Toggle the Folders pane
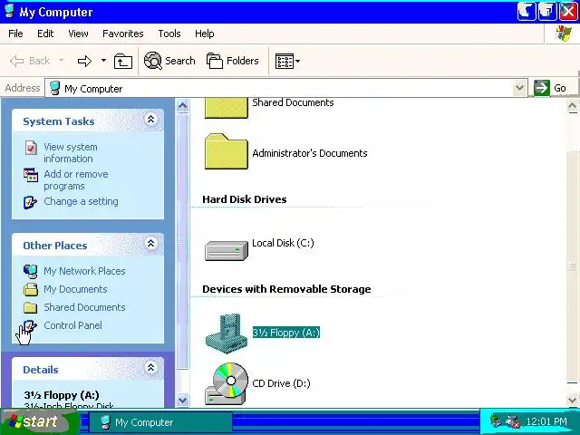 [x=232, y=61]
